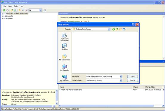Screen dimensions: 165x111
Task: Open the Help menu
Action: tap(21, 6)
